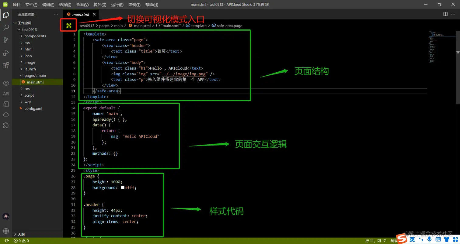Open the 项目 menu
The width and height of the screenshot is (460, 244).
[x=17, y=5]
